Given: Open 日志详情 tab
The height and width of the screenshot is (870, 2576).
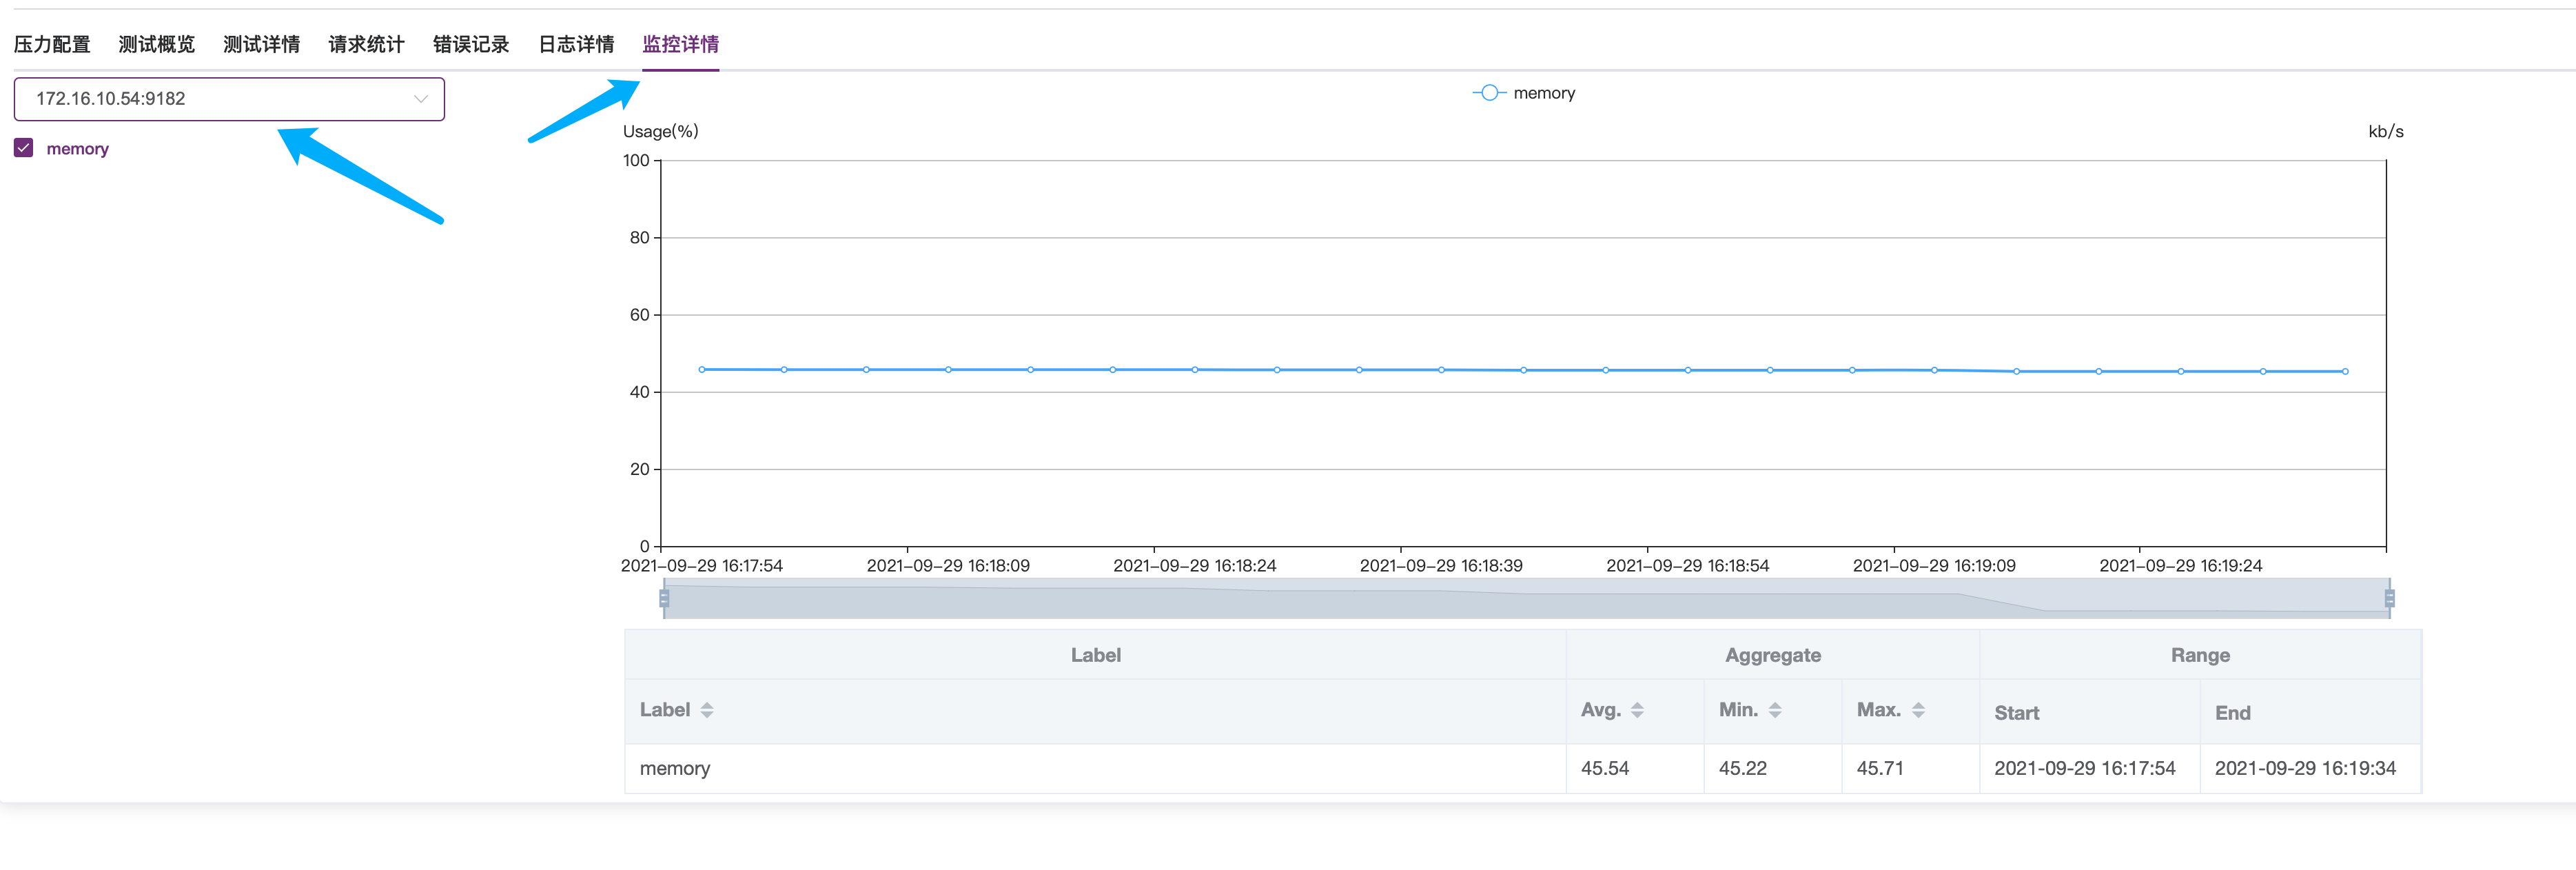Looking at the screenshot, I should [x=576, y=44].
